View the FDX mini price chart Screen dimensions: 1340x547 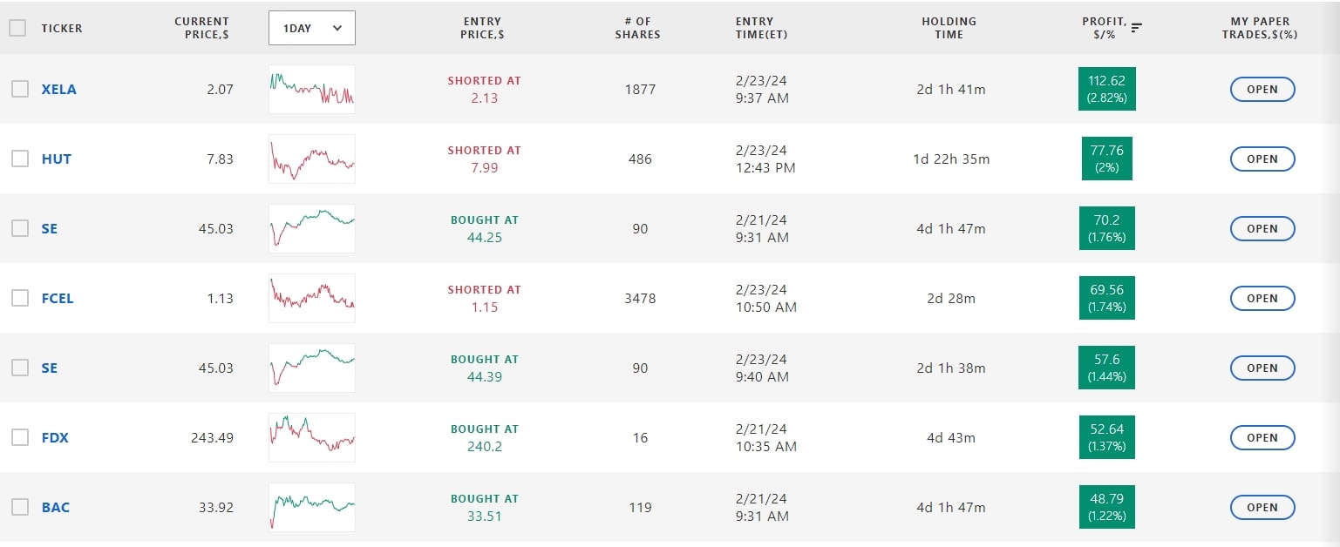click(312, 437)
